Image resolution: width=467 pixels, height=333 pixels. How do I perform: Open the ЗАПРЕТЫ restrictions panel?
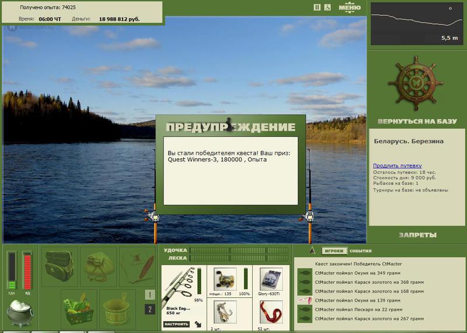[x=417, y=235]
